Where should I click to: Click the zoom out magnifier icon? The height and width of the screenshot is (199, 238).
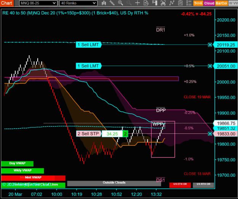pos(129,3)
